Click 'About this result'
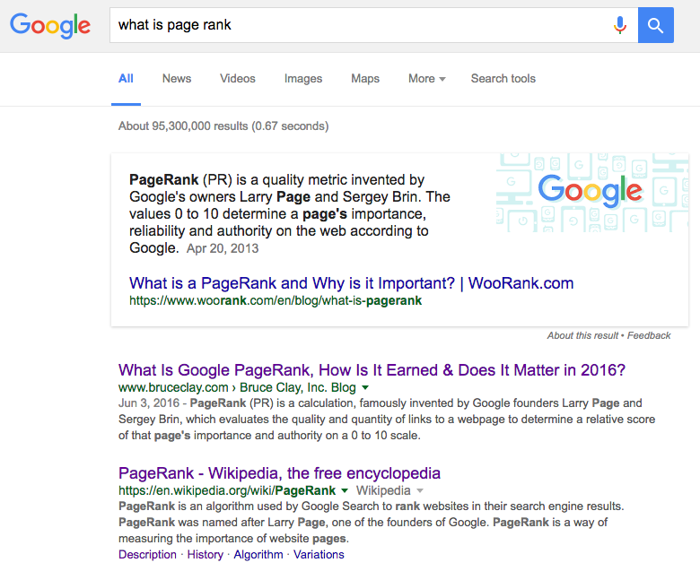Viewport: 700px width, 580px height. click(x=582, y=335)
